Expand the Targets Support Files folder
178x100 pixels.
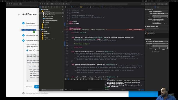pos(41,39)
